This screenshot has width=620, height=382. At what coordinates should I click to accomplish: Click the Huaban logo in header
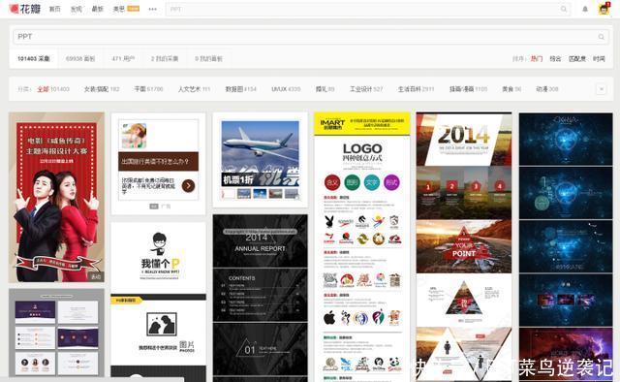pos(25,9)
